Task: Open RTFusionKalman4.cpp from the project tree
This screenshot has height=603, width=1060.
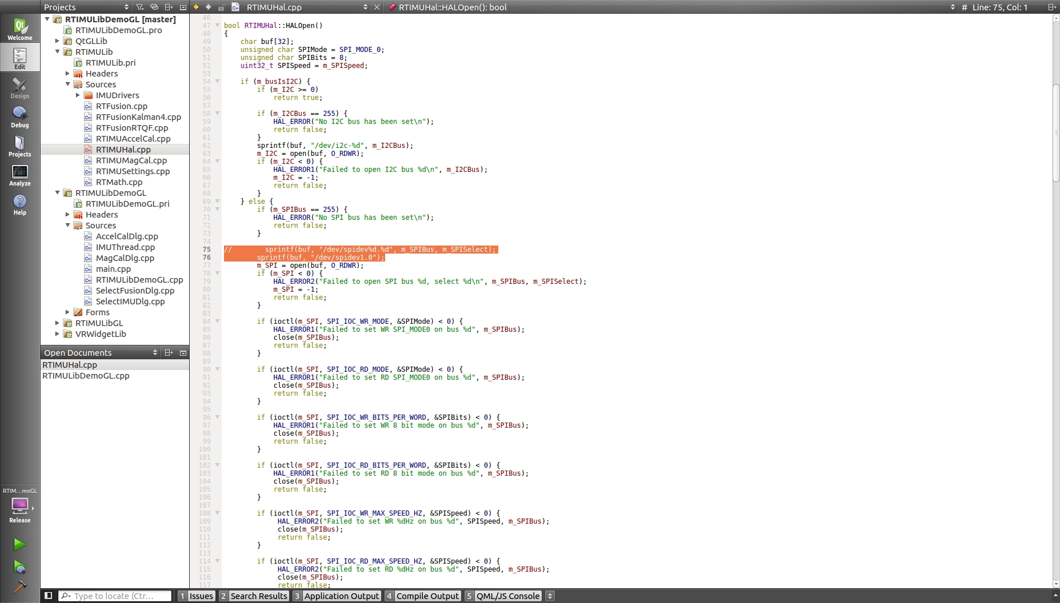Action: (138, 117)
